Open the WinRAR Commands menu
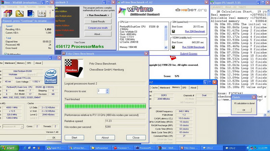The image size is (270, 151). pyautogui.click(x=12, y=7)
